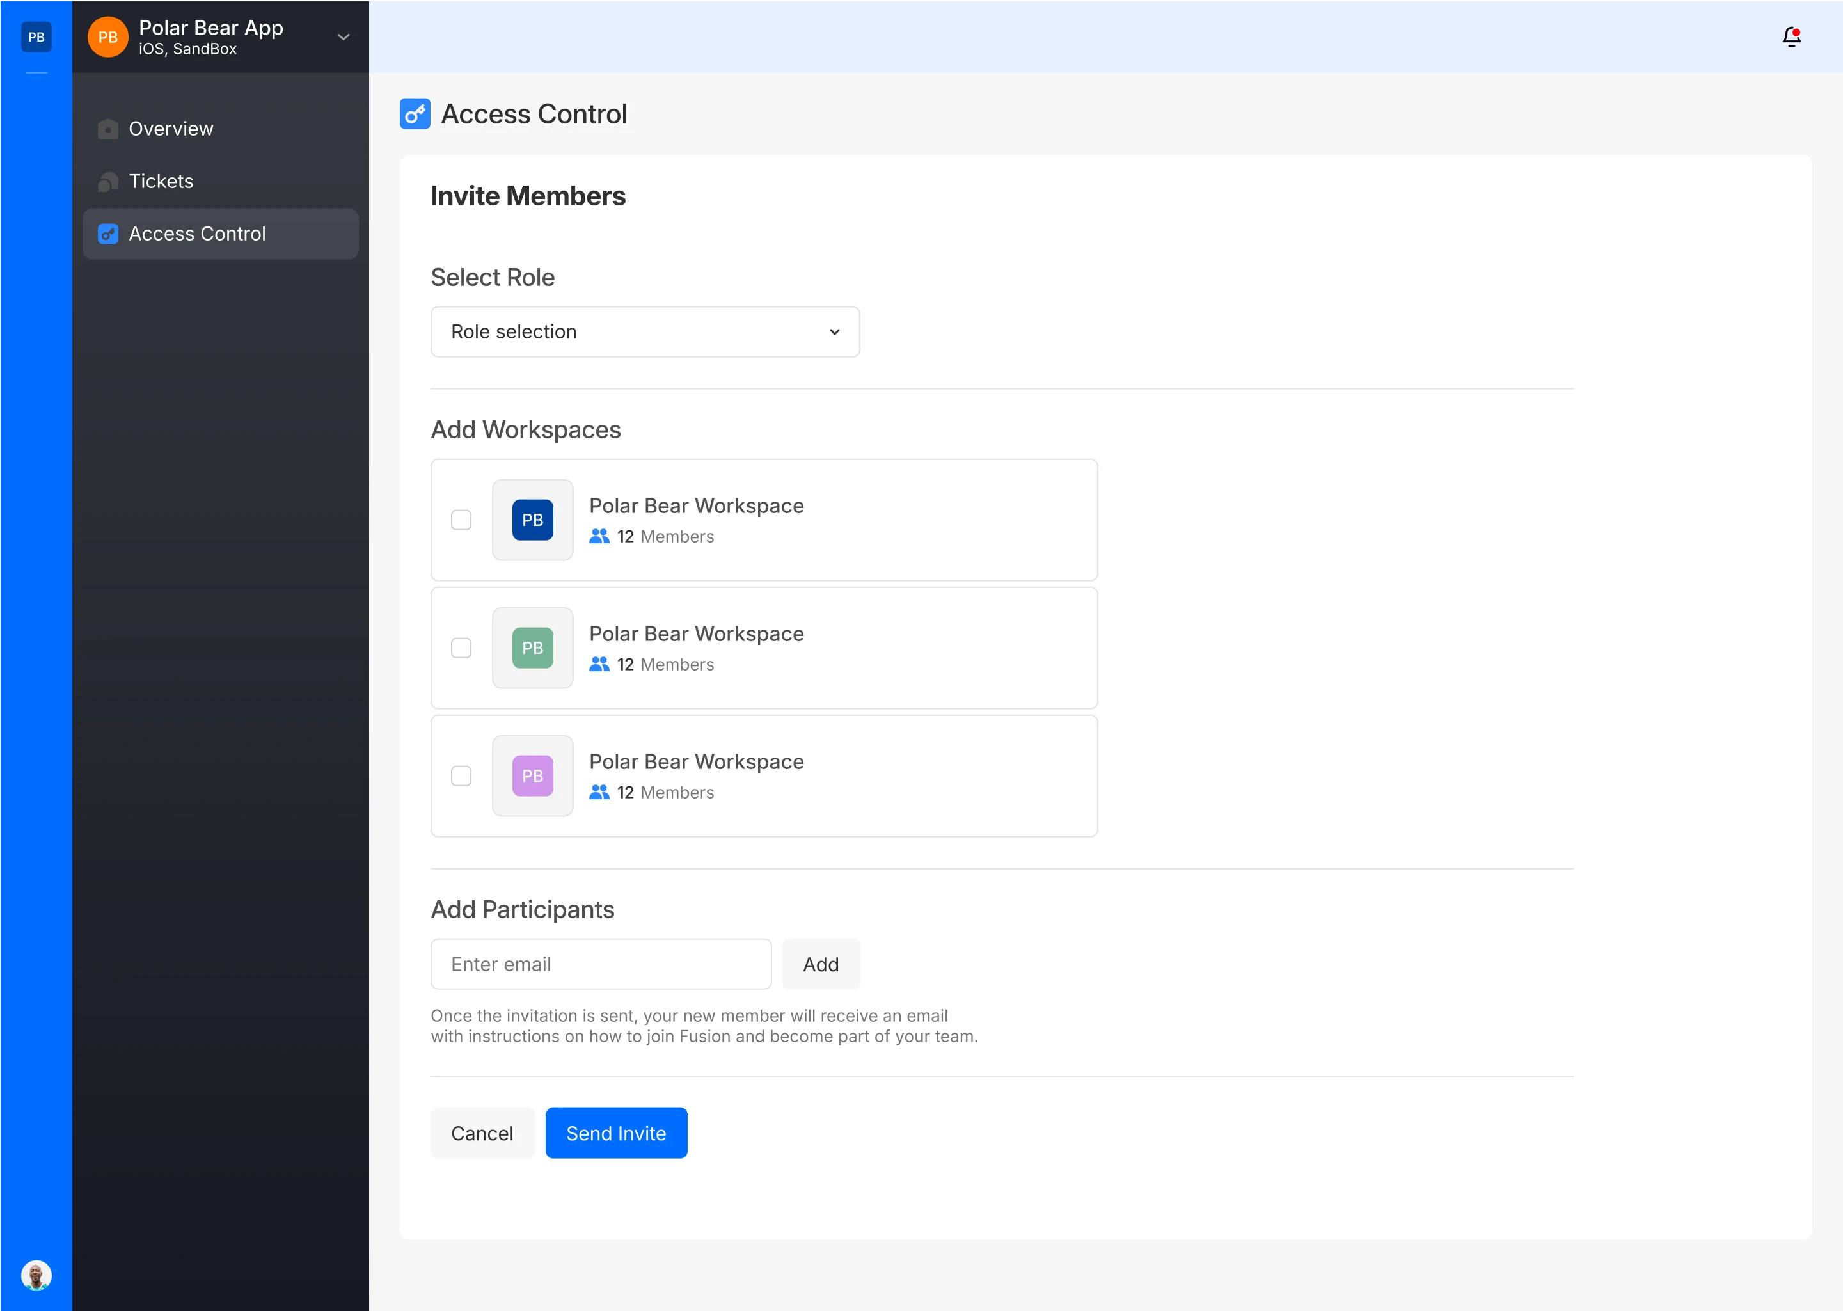Go to Overview in sidebar

[x=170, y=129]
